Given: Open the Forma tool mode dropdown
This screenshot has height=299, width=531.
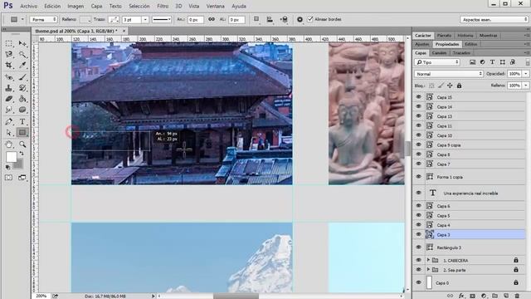Looking at the screenshot, I should (43, 20).
